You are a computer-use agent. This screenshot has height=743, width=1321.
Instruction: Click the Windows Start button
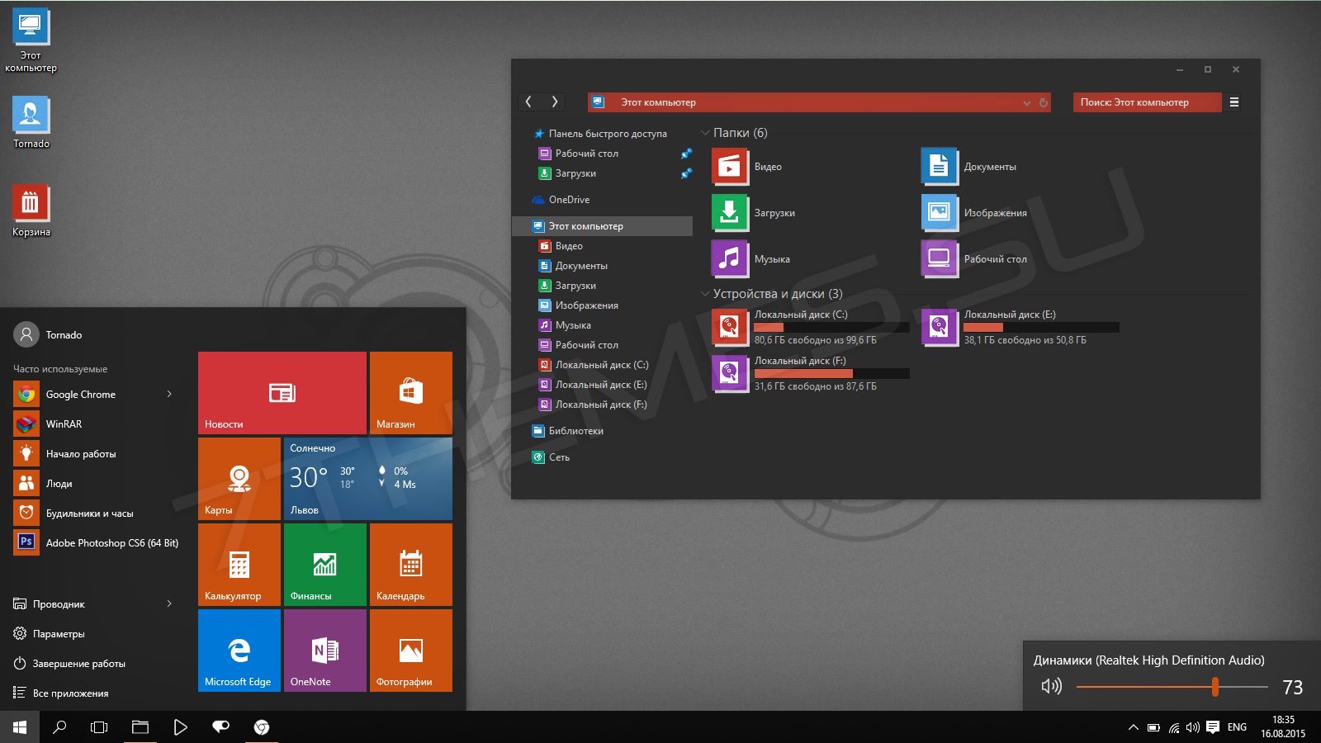click(x=20, y=727)
